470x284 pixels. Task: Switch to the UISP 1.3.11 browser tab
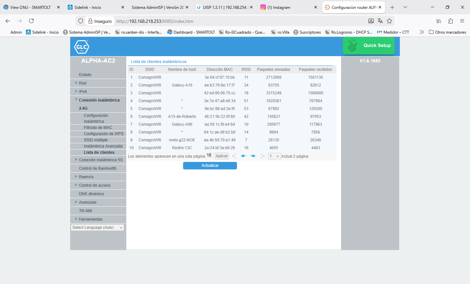point(225,7)
